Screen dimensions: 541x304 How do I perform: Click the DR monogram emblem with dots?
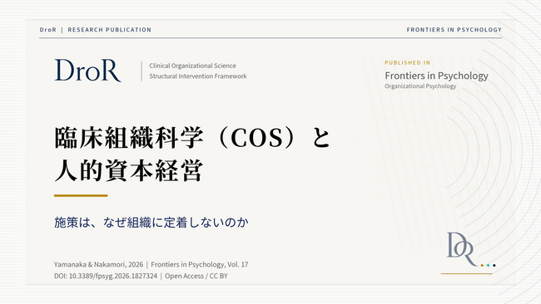click(471, 250)
